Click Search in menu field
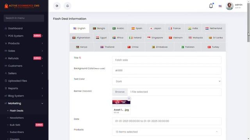 pos(24,18)
